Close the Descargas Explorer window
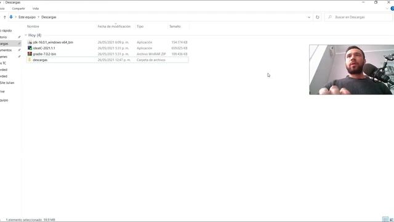 388,2
